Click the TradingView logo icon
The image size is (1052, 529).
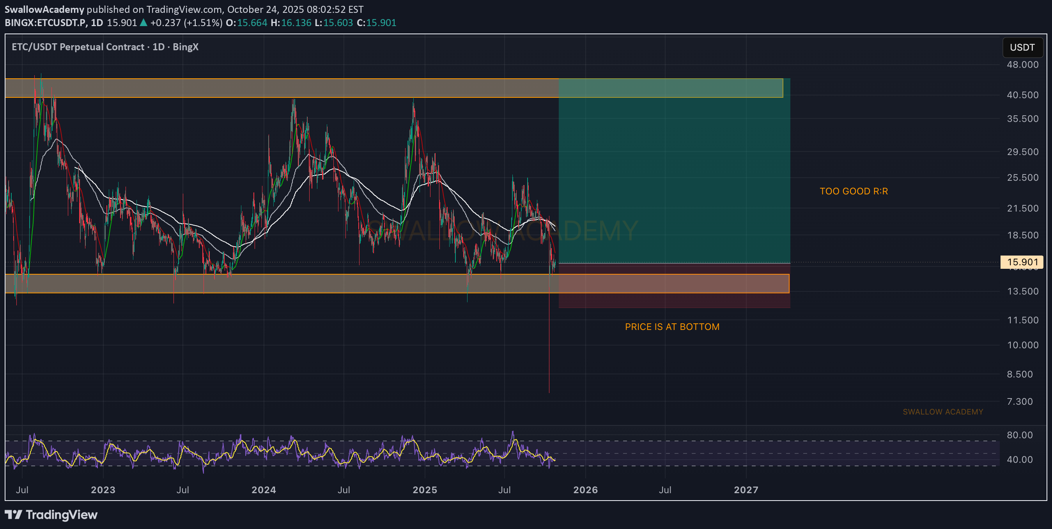(13, 514)
